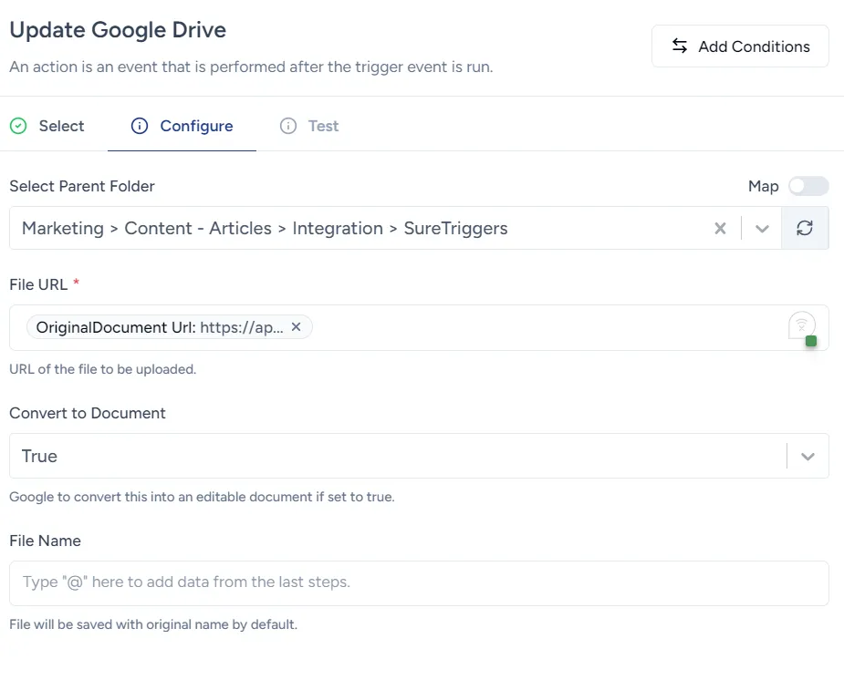The width and height of the screenshot is (844, 680).
Task: Click the green mapped-data indicator on File URL
Action: (809, 340)
